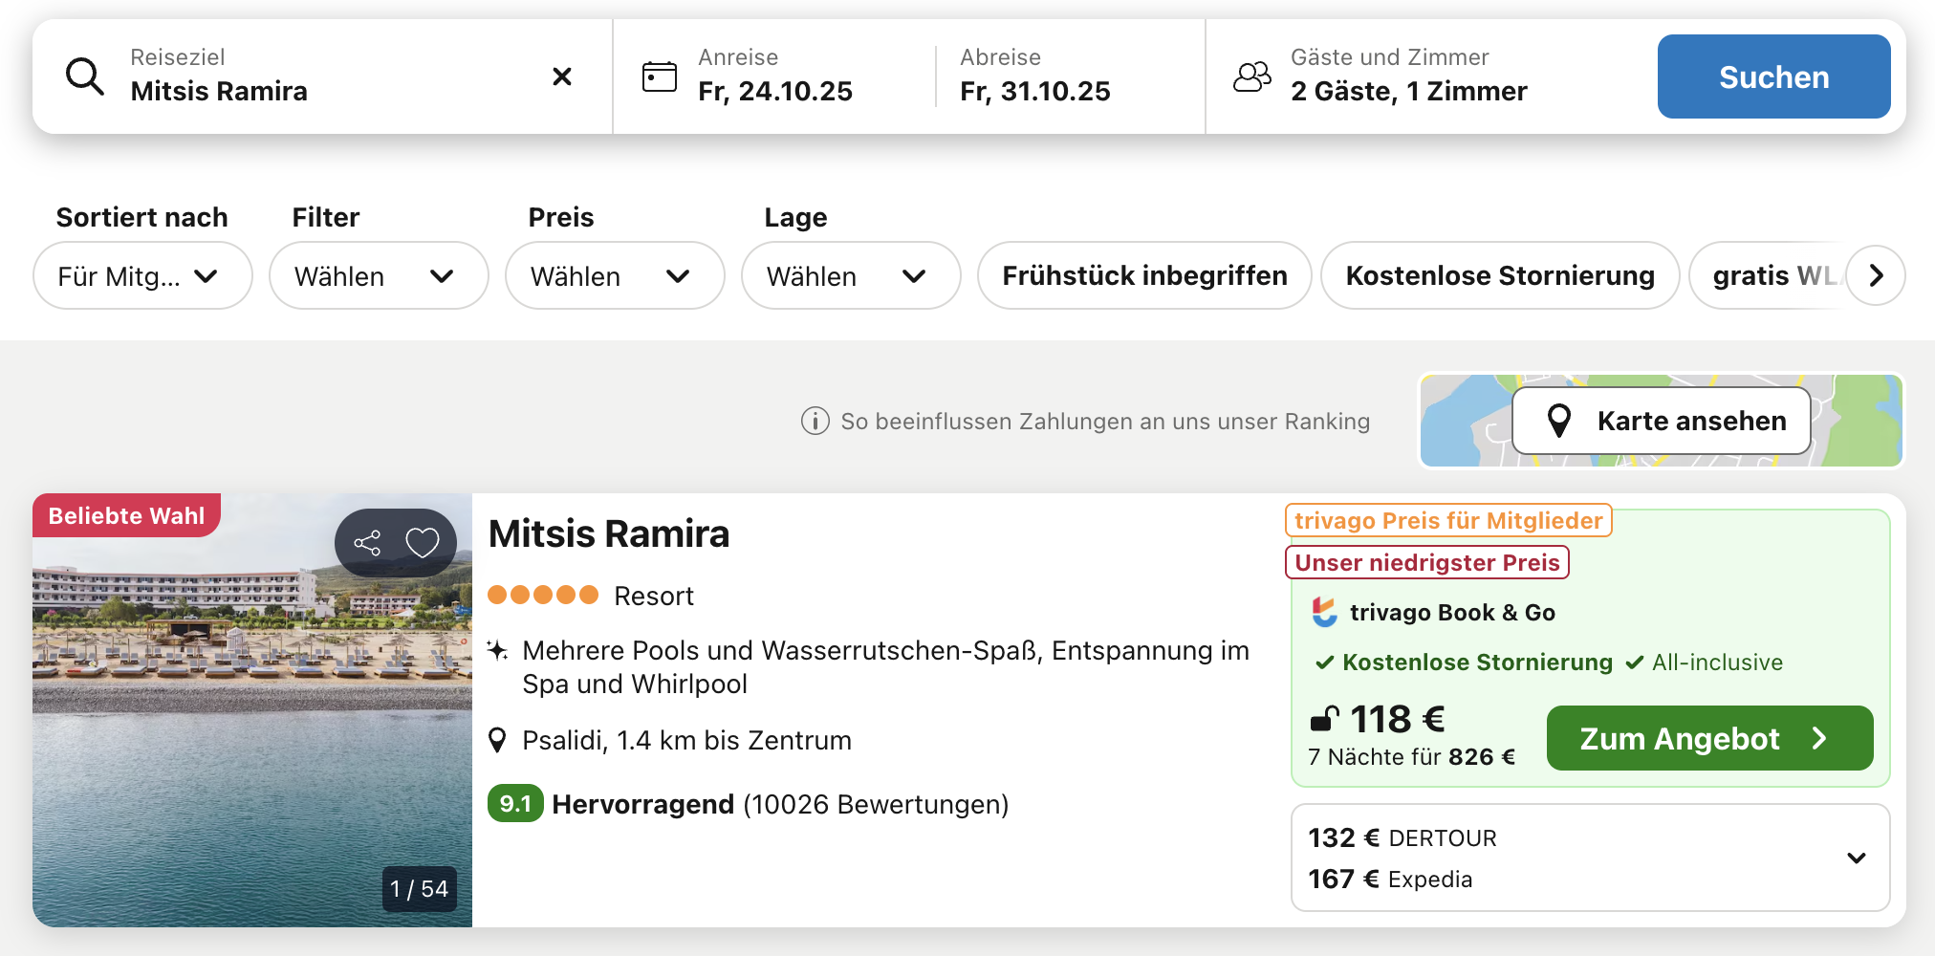
Task: Click the unlocked padlock icon by 118 €
Action: point(1324,719)
